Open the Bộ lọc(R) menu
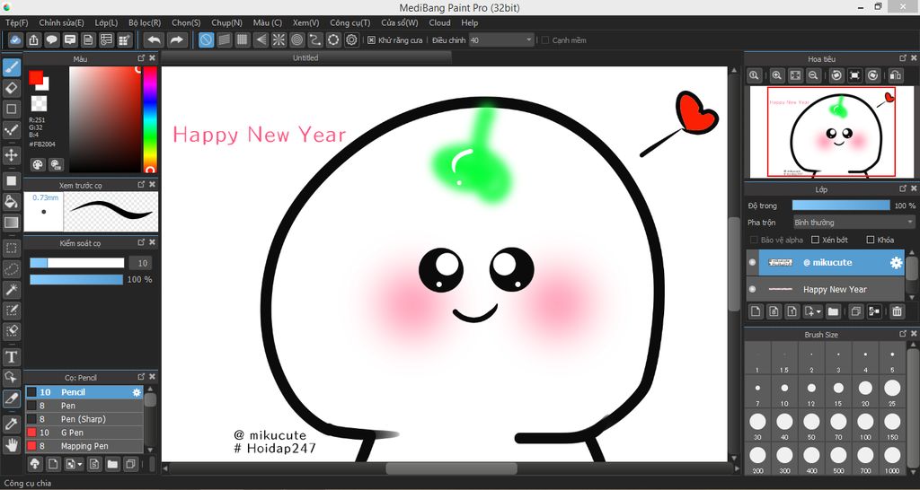The width and height of the screenshot is (920, 490). click(145, 22)
